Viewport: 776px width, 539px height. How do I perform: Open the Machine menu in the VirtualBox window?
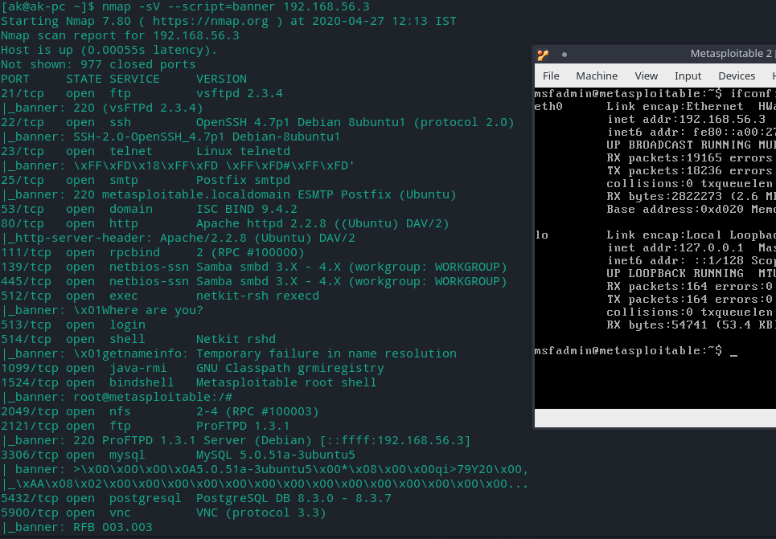(597, 76)
